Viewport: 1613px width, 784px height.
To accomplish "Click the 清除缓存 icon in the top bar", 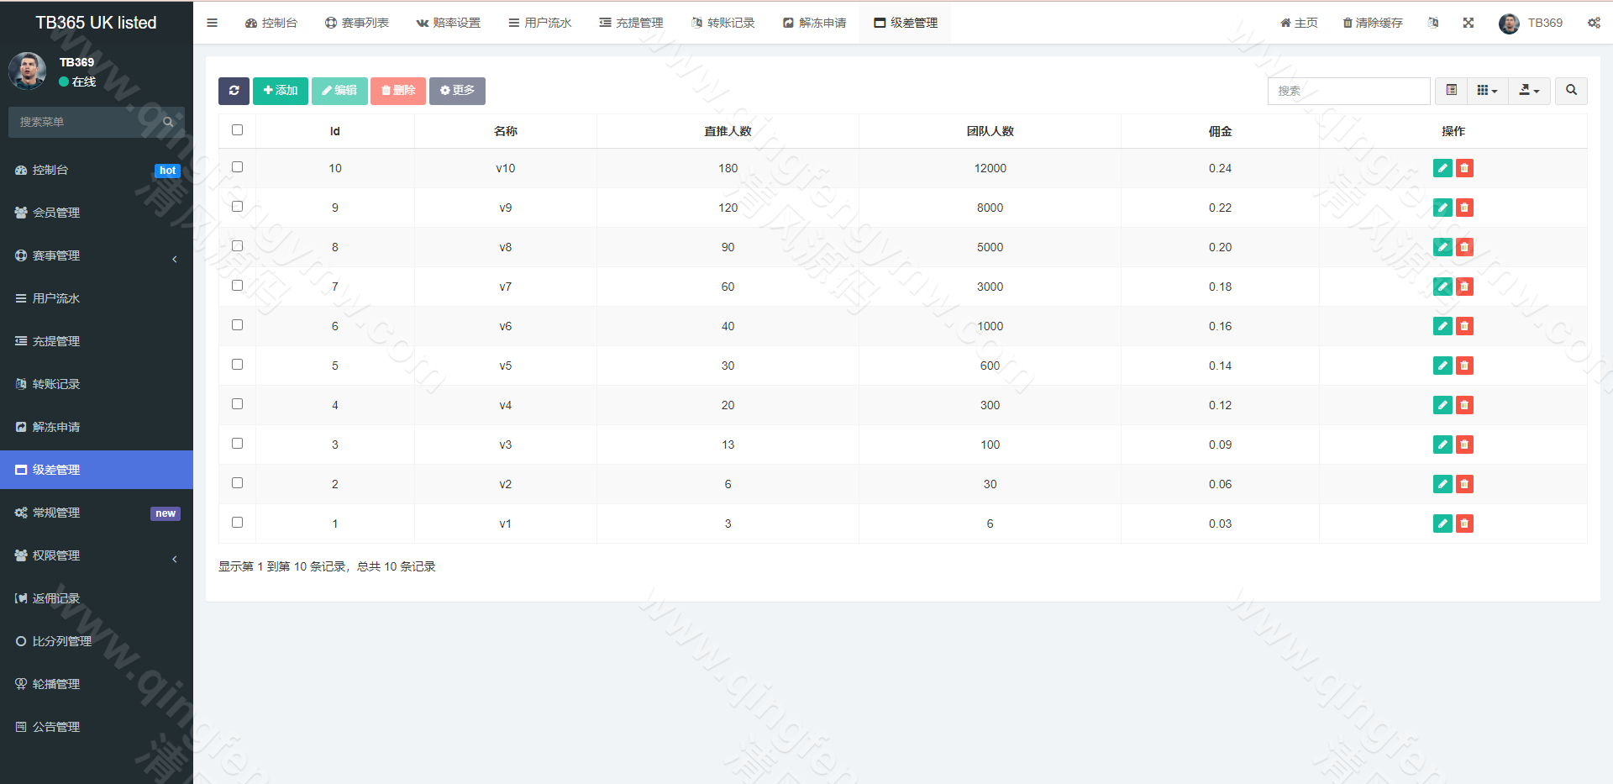I will (x=1372, y=23).
